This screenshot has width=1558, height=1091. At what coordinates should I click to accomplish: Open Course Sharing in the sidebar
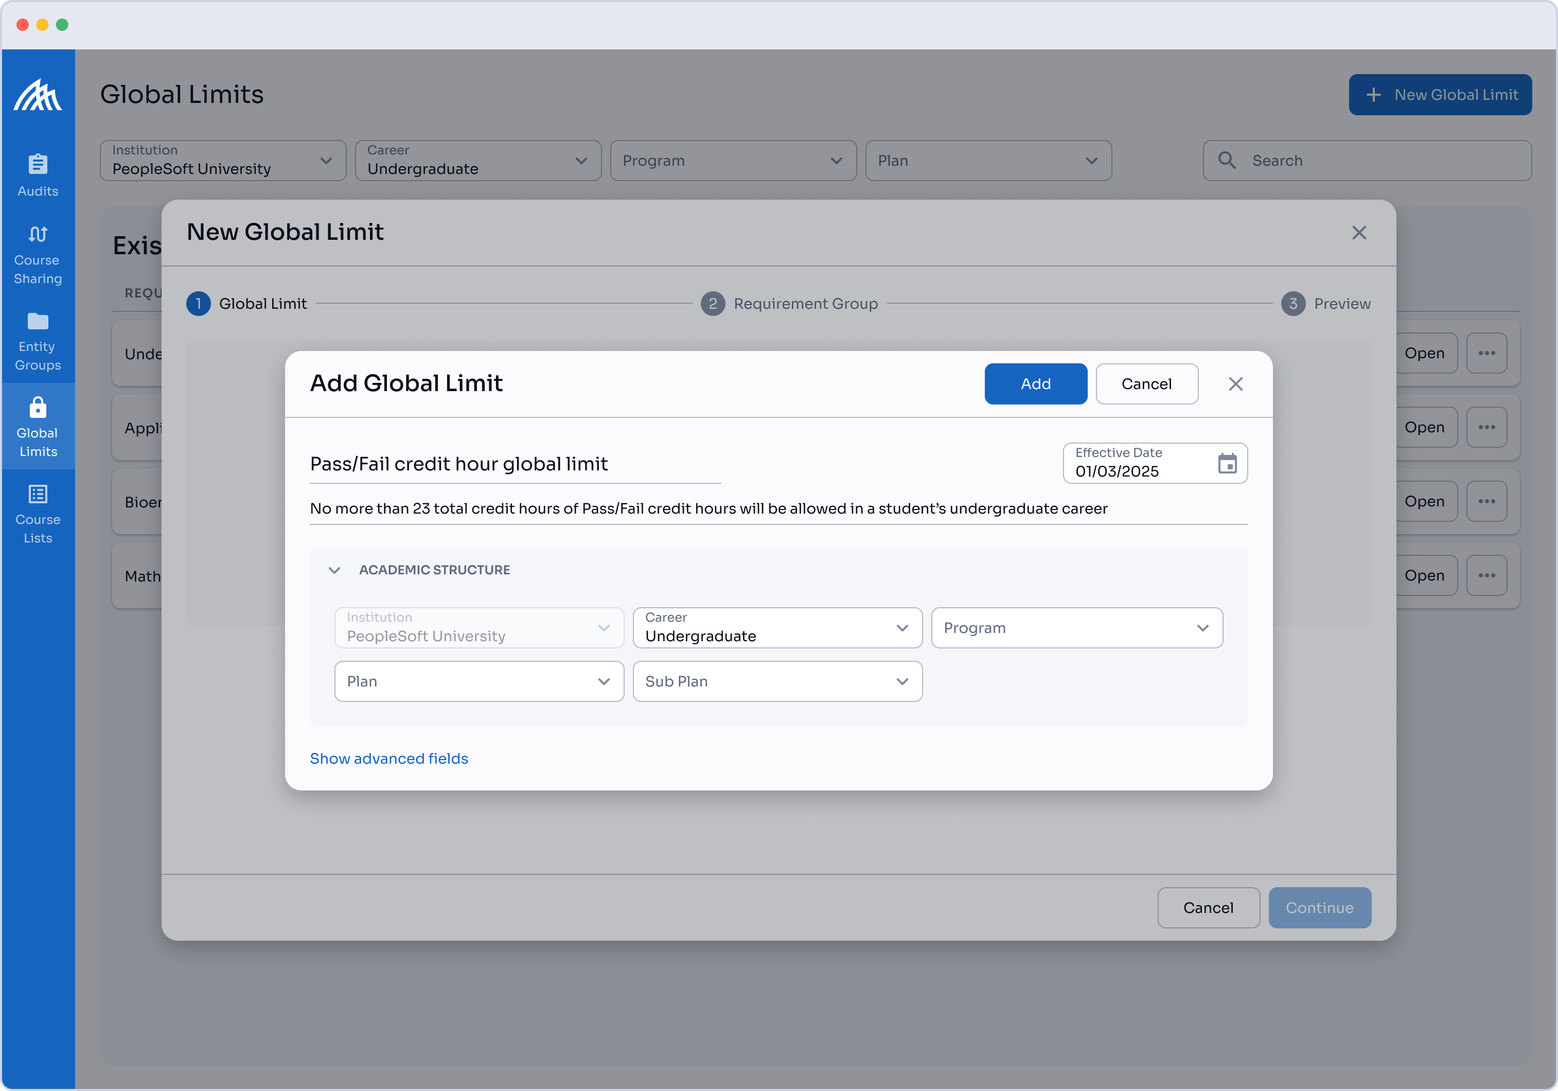(38, 255)
